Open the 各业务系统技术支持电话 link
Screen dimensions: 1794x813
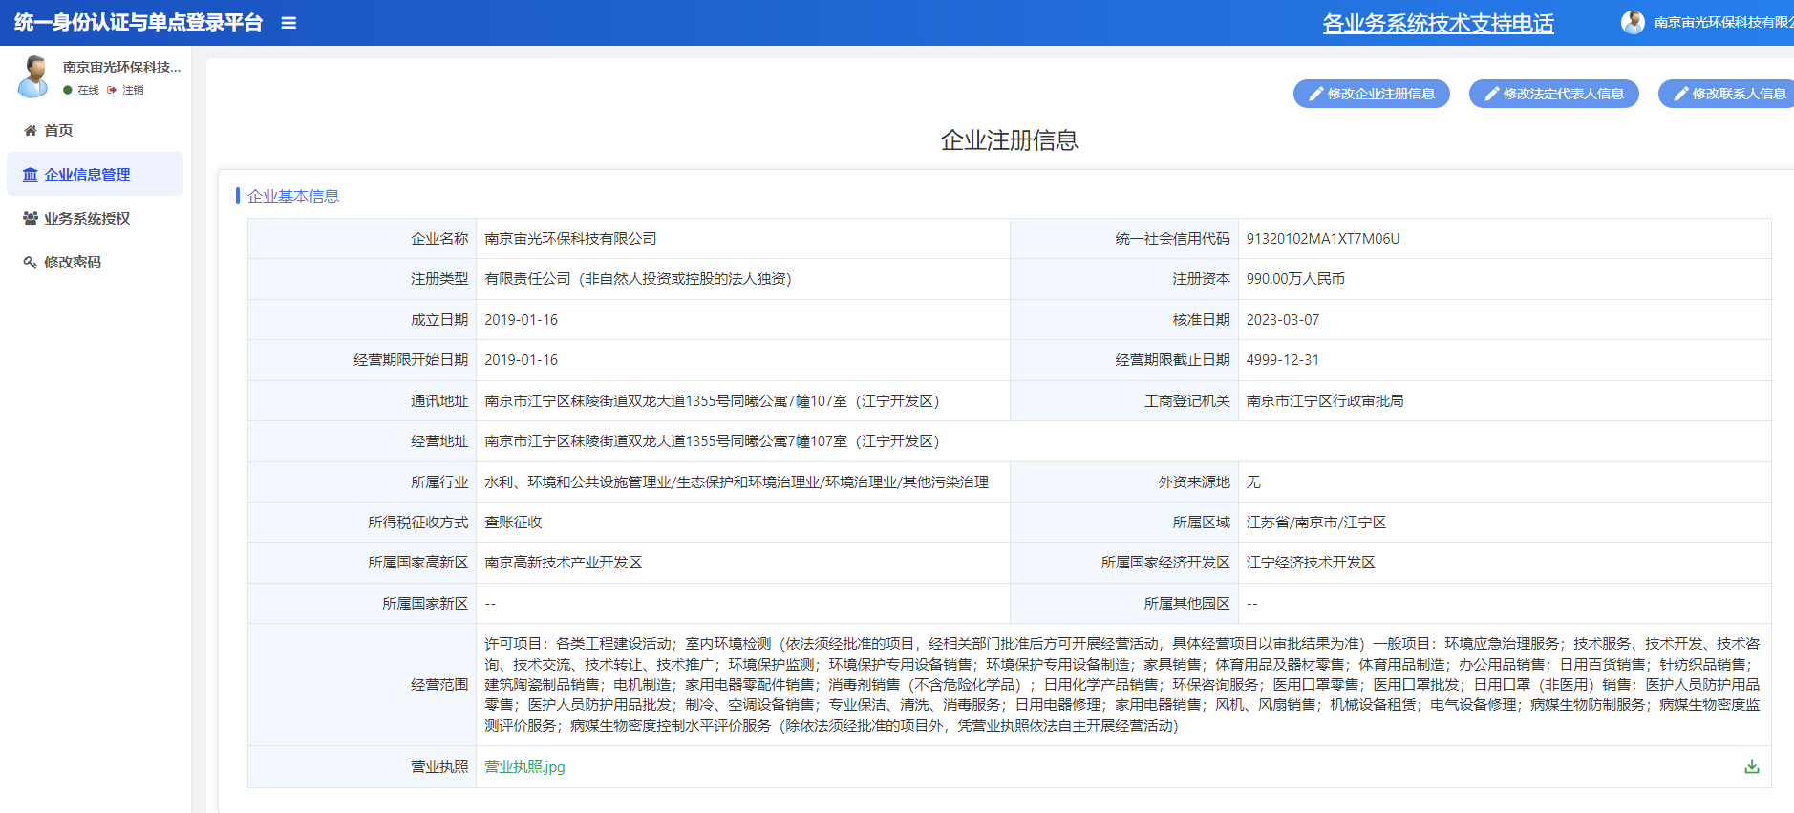(x=1438, y=23)
